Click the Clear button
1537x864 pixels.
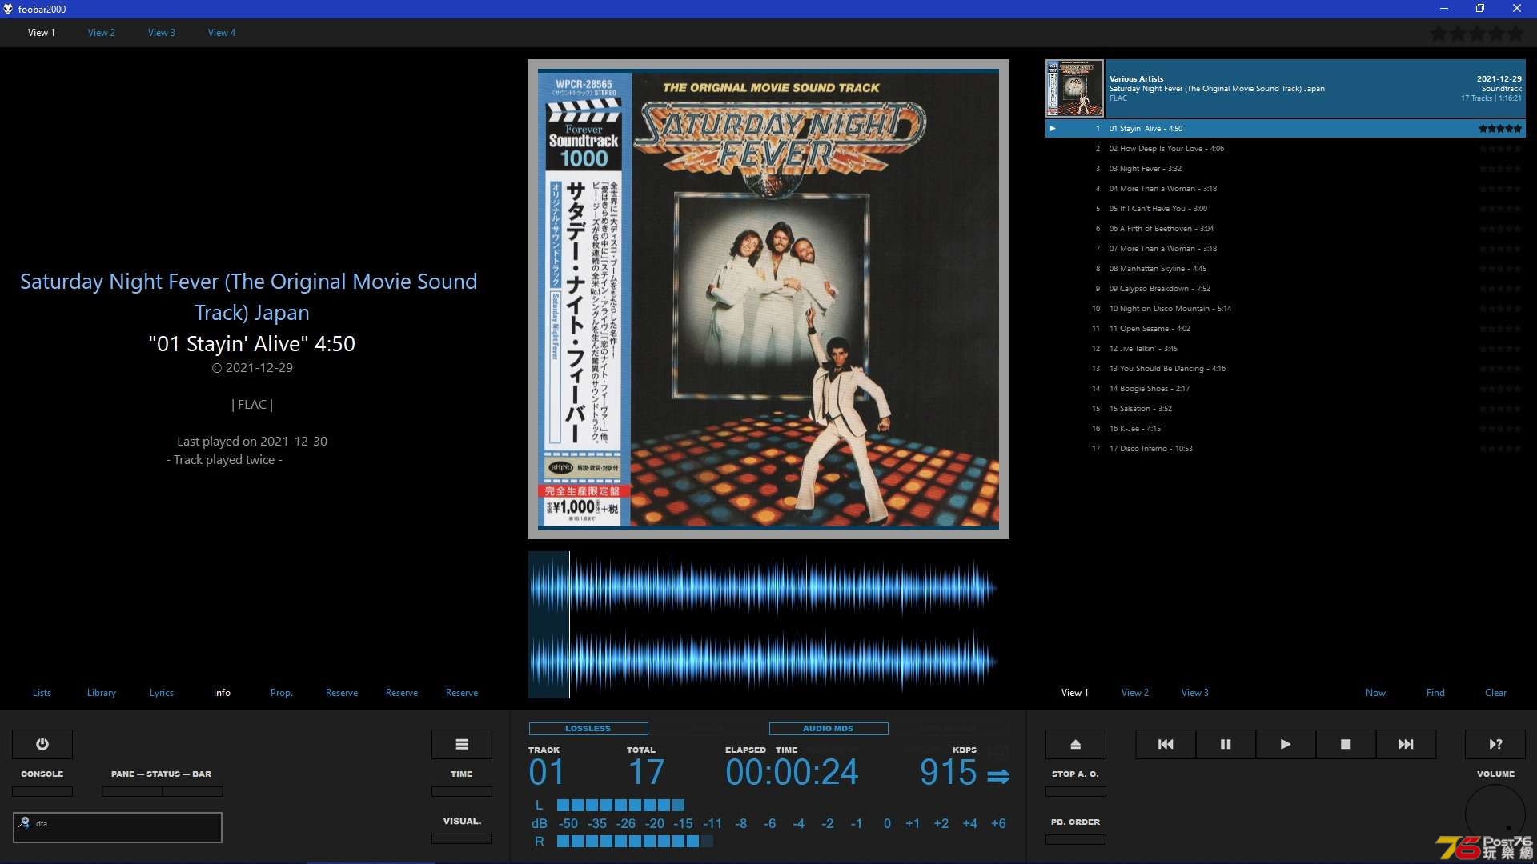point(1495,693)
